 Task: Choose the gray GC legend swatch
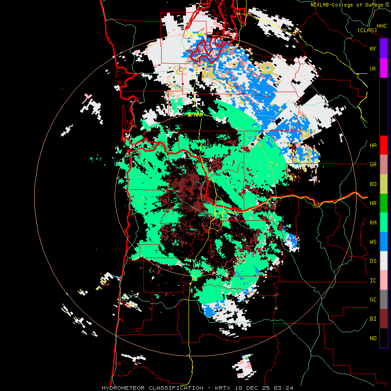coord(384,299)
